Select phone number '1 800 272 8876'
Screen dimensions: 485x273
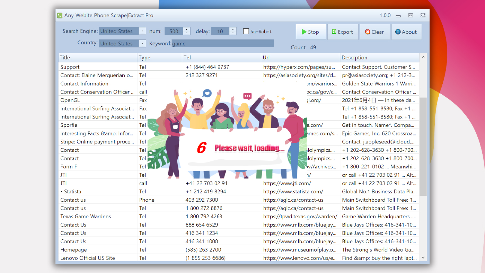[222, 208]
